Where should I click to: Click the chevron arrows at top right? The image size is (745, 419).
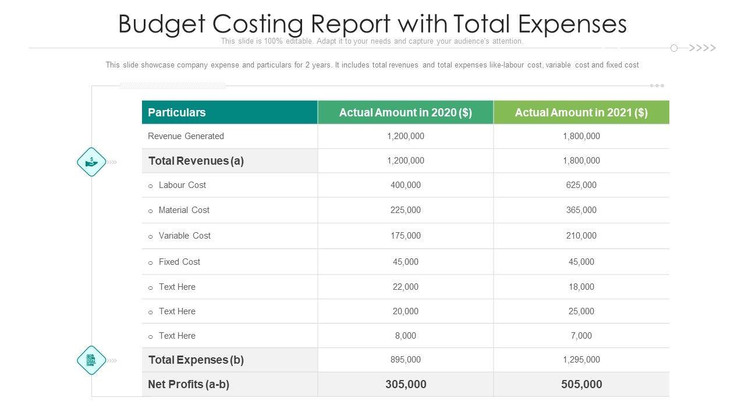pos(703,48)
